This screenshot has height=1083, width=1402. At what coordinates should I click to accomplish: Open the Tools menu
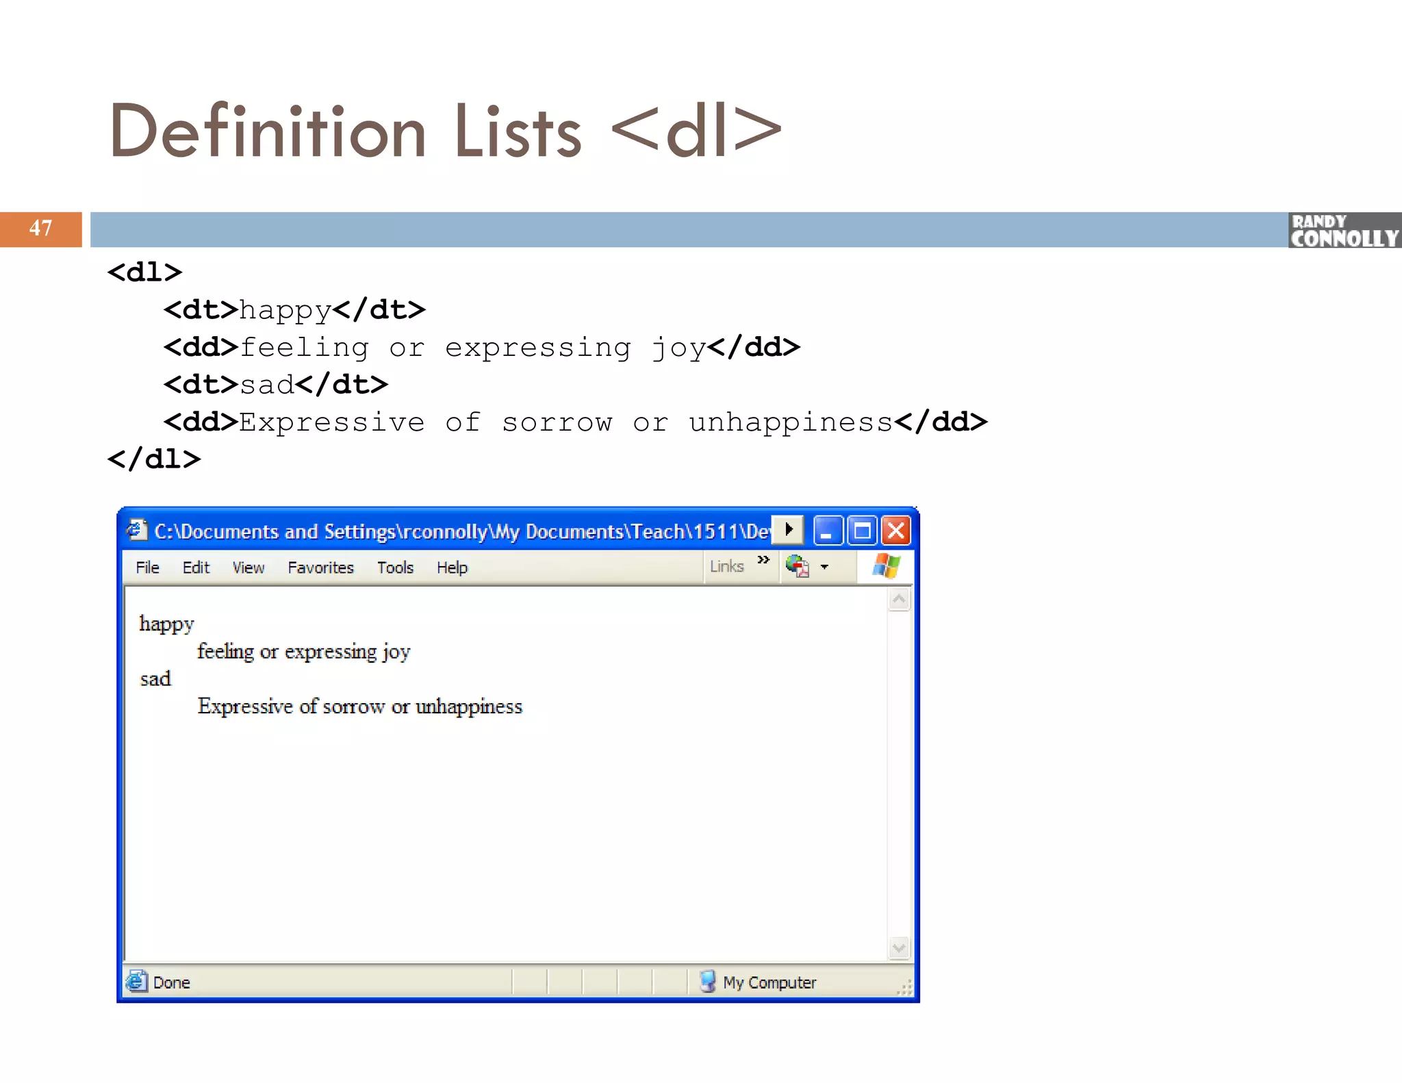[x=395, y=568]
